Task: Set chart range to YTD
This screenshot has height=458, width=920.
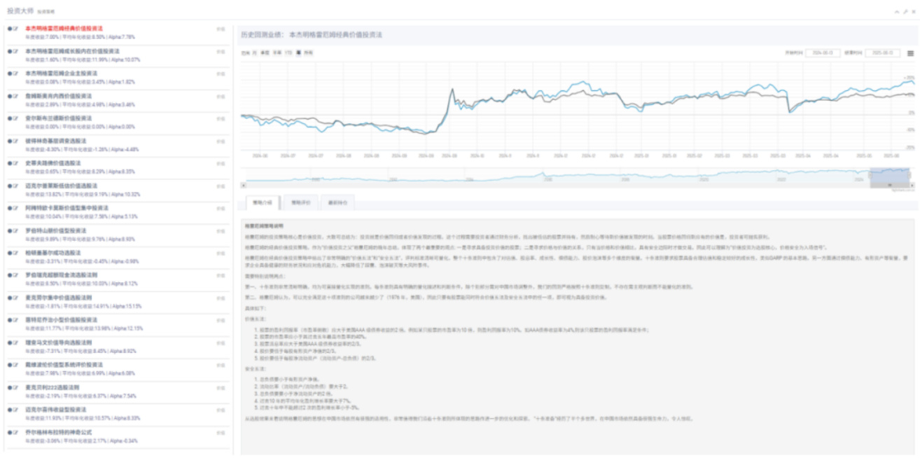Action: click(x=288, y=53)
